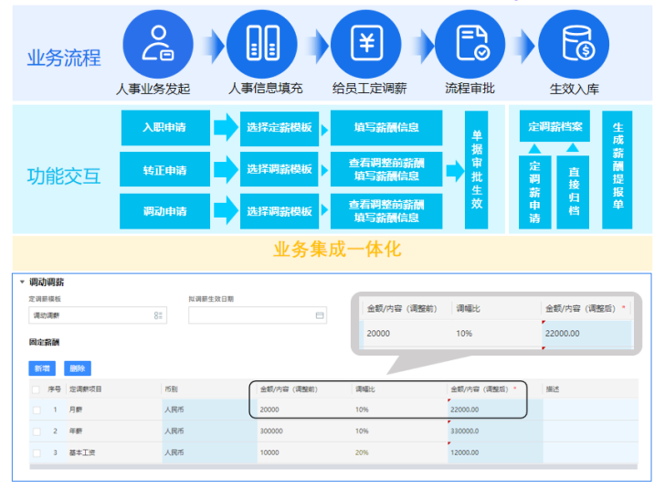Viewport: 665px width, 490px height.
Task: Click the 月薪 adjusted amount cell 22000.00
Action: click(x=493, y=410)
